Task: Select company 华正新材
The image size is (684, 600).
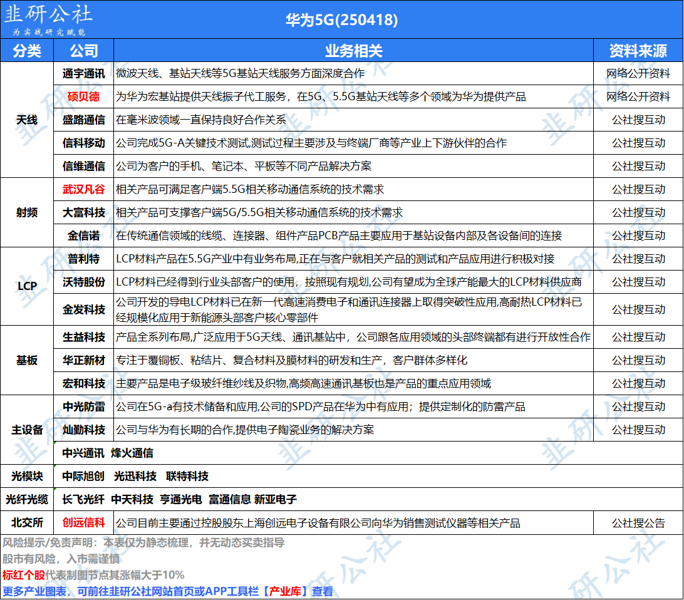Action: (x=84, y=360)
